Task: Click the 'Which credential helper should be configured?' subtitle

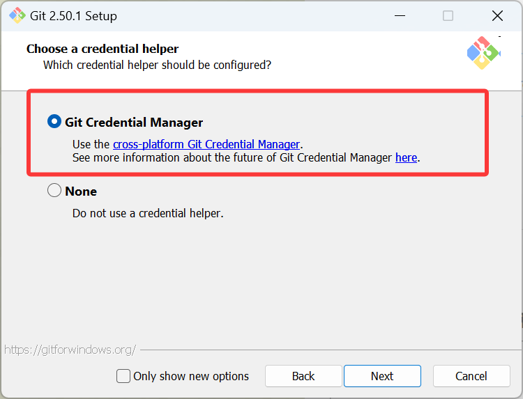Action: pos(157,65)
